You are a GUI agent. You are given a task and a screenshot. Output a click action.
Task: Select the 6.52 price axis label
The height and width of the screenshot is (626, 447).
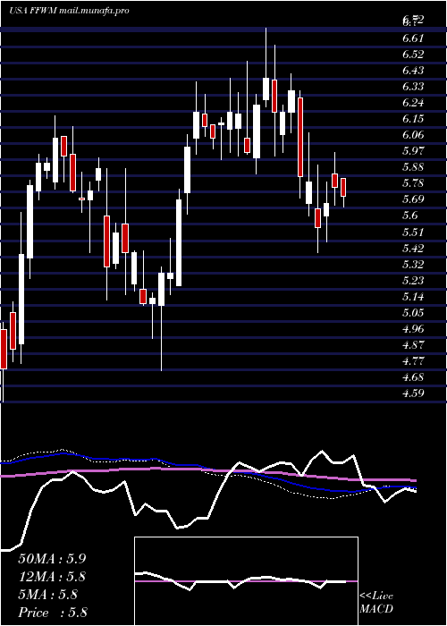tap(413, 54)
